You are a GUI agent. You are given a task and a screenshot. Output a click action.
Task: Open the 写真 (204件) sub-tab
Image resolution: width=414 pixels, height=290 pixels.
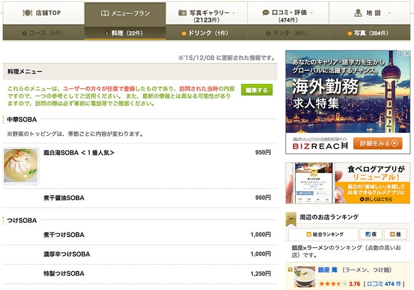click(x=369, y=33)
